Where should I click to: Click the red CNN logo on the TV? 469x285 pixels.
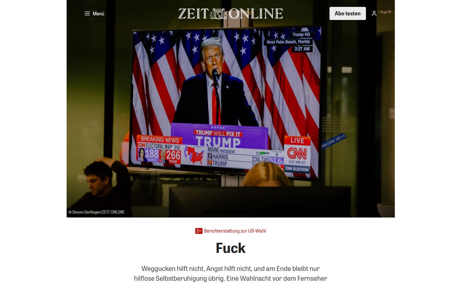[x=297, y=153]
